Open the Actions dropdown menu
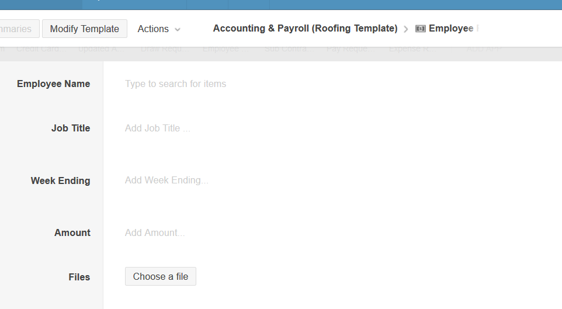562x309 pixels. (x=159, y=29)
